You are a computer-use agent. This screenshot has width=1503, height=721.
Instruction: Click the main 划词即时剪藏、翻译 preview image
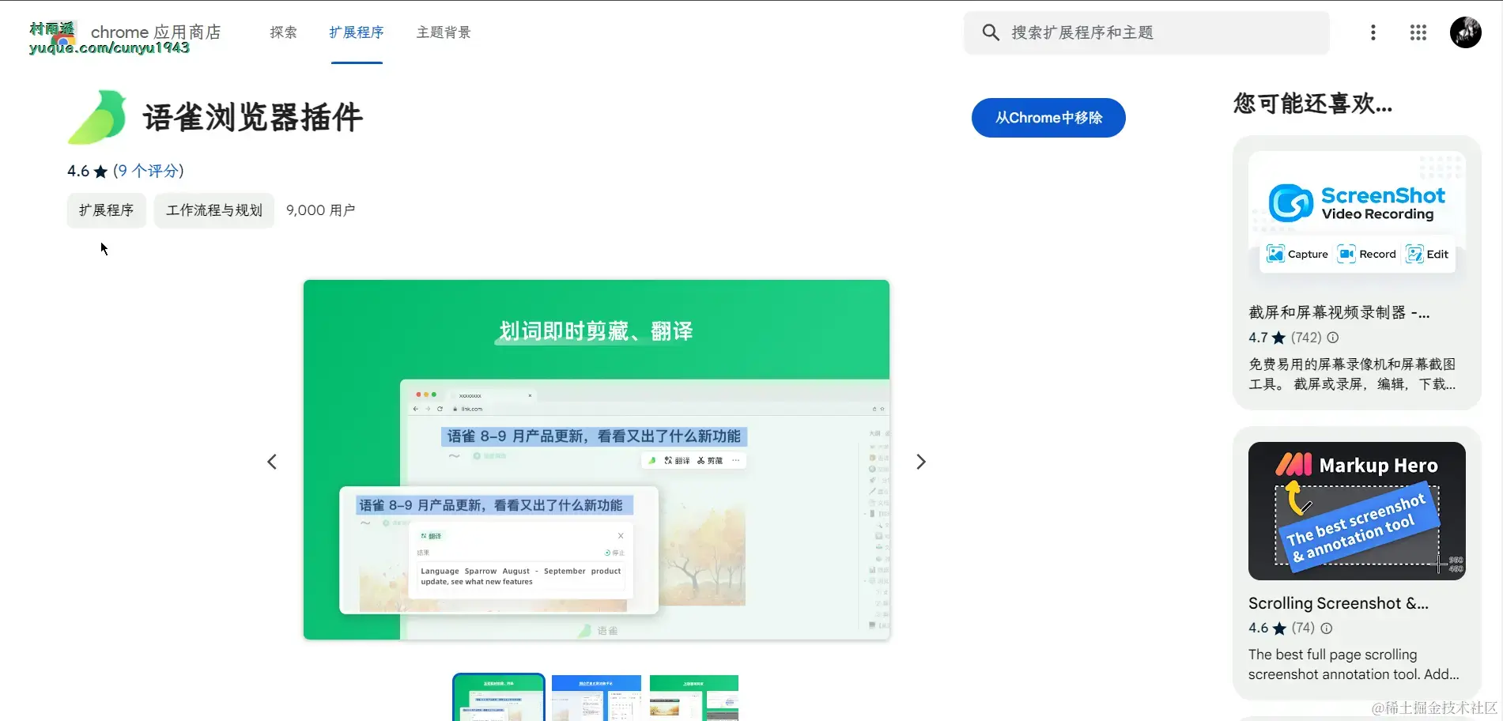tap(596, 459)
